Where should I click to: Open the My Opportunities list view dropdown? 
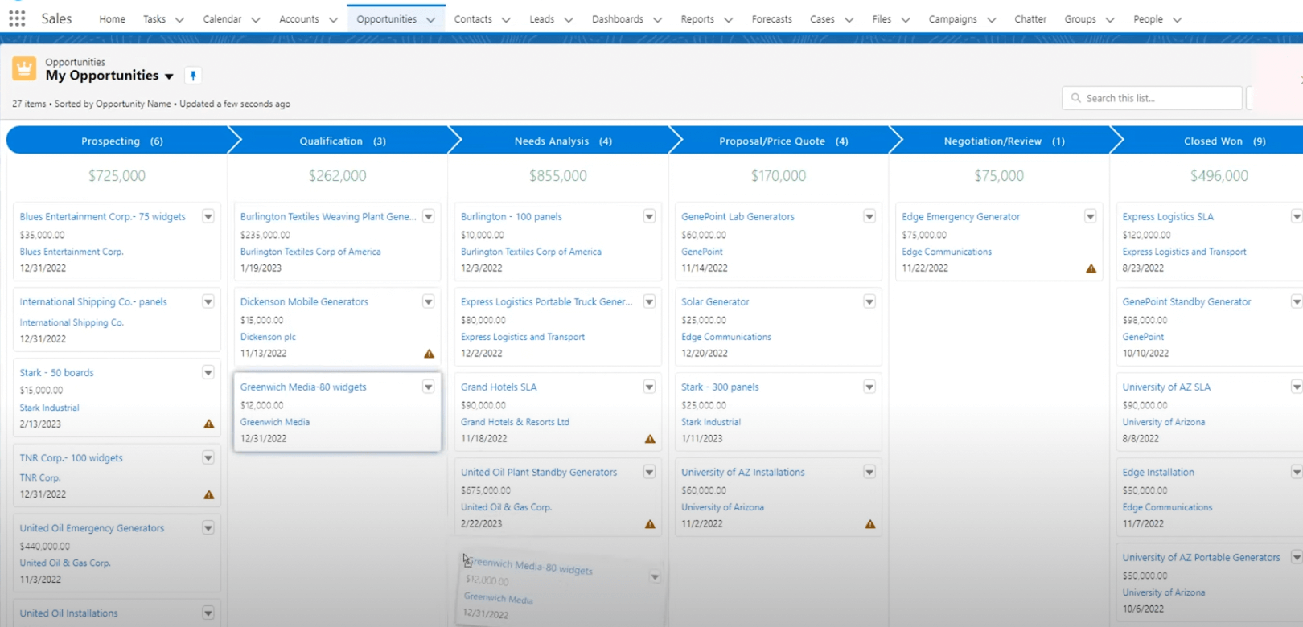pyautogui.click(x=169, y=76)
